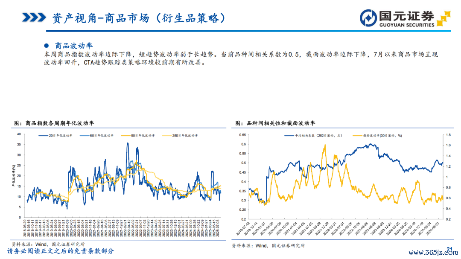Click the right chart title 品种间相关性和截面波动率

[x=275, y=123]
